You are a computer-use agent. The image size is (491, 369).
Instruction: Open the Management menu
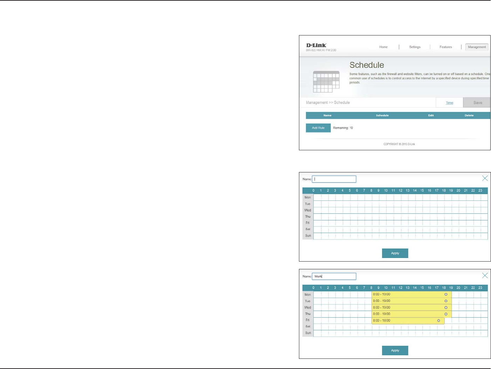point(477,47)
